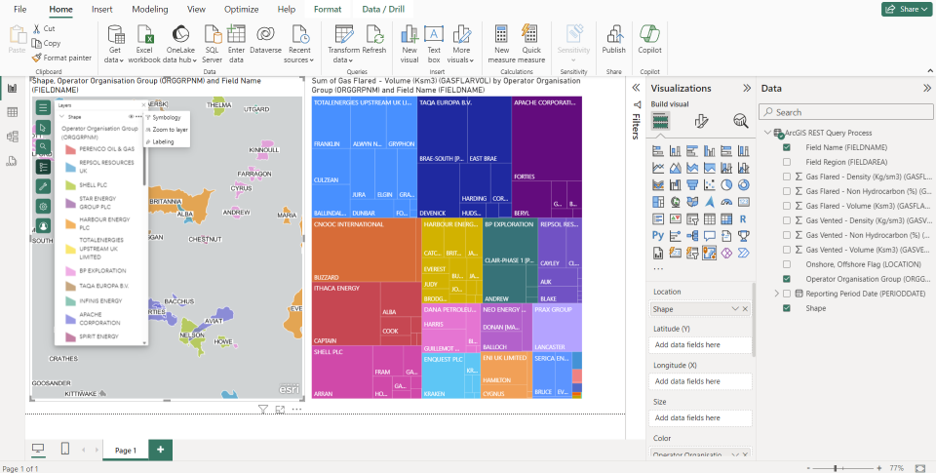Viewport: 936px width, 473px height.
Task: Switch to the Optimize ribbon tab
Action: (241, 9)
